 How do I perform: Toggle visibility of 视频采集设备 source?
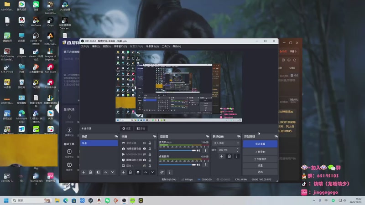pos(145,149)
